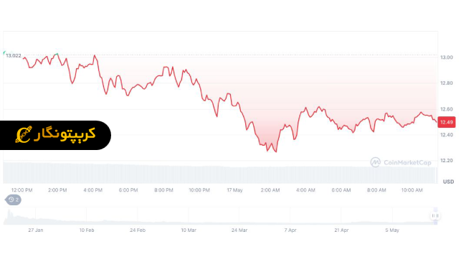
Task: Click the CoinMarketCap watermark logo
Action: (x=401, y=162)
